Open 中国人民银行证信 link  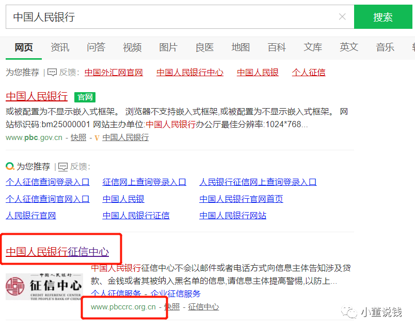tap(136, 216)
